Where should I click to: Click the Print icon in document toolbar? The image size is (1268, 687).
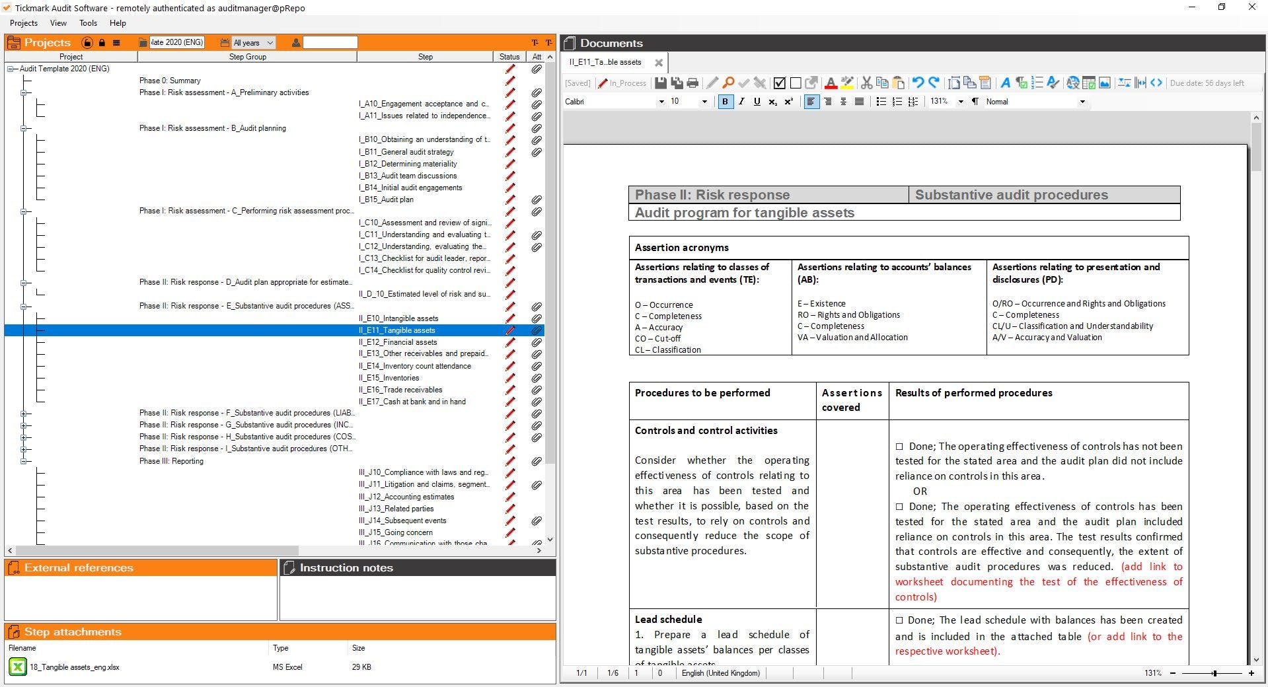(x=692, y=83)
